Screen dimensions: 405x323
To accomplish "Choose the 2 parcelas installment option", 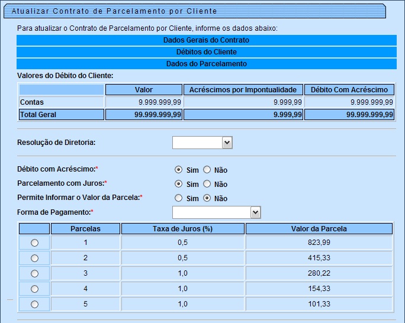I will 34,258.
